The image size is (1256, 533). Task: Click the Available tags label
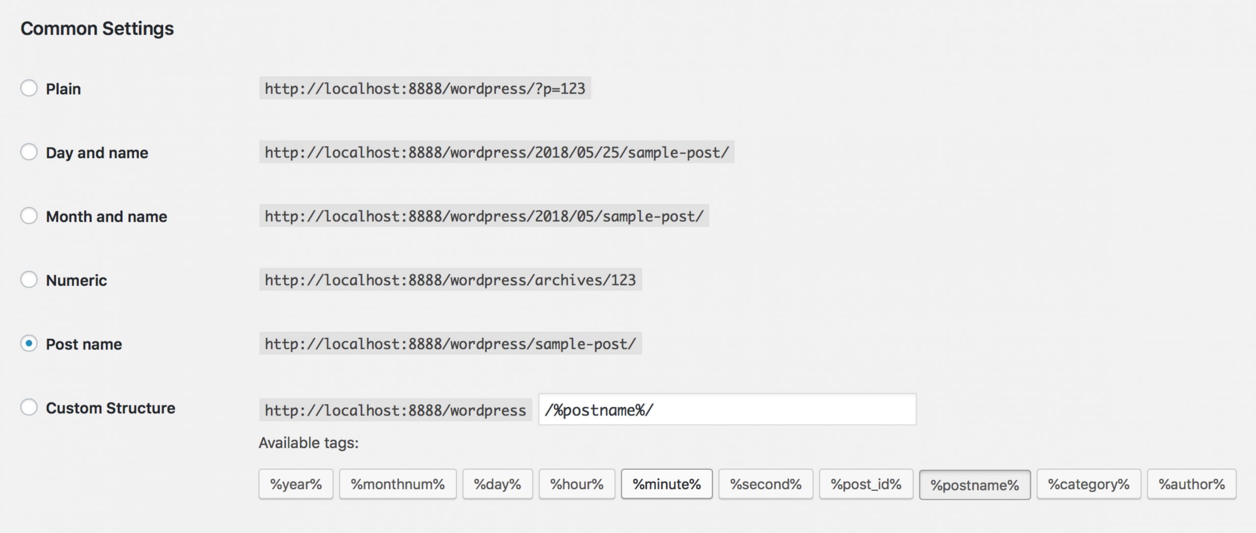[309, 443]
